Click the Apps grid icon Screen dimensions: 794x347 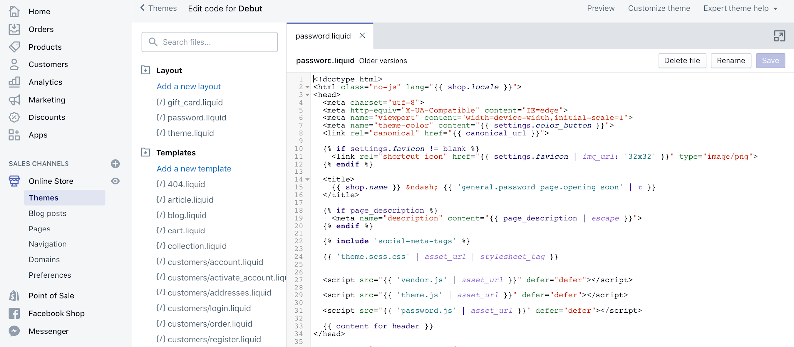click(14, 135)
